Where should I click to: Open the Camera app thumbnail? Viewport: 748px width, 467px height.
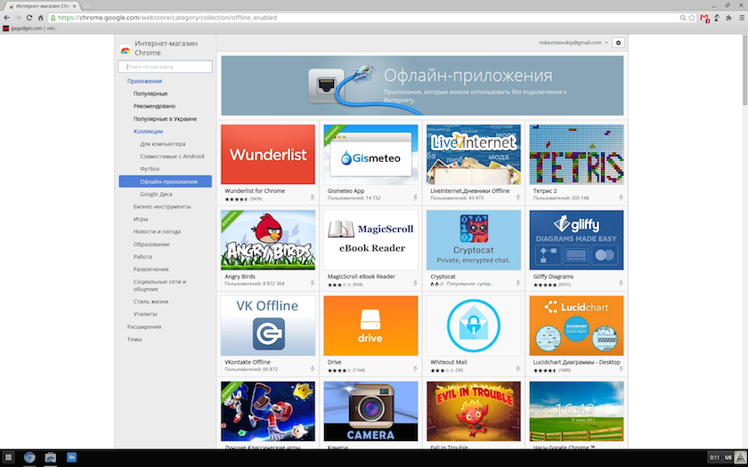(x=370, y=411)
